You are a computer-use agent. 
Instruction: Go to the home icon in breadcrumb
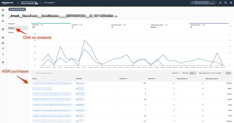[x=40, y=3]
